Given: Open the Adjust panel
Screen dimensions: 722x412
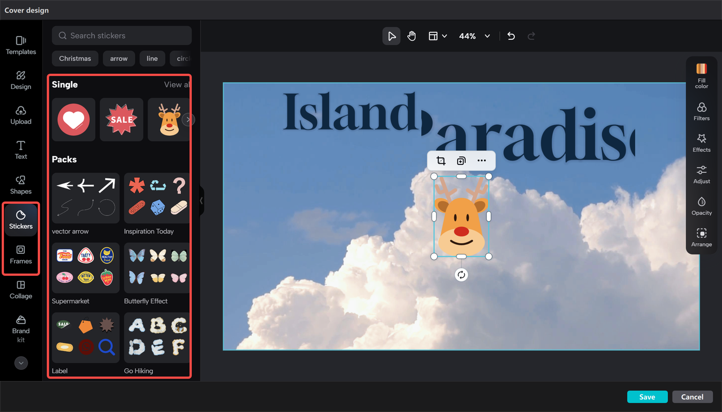Looking at the screenshot, I should coord(701,175).
